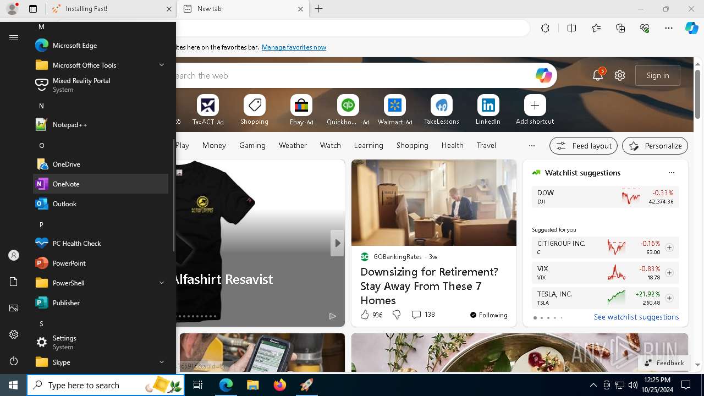Expand the Skype folder
Image resolution: width=704 pixels, height=396 pixels.
click(101, 362)
